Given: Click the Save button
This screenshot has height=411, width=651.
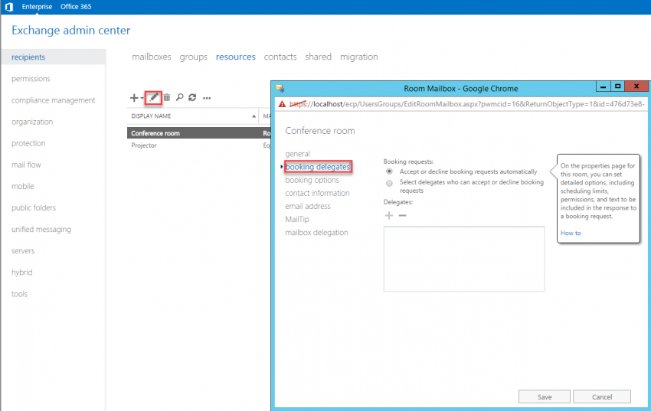Looking at the screenshot, I should [x=545, y=396].
